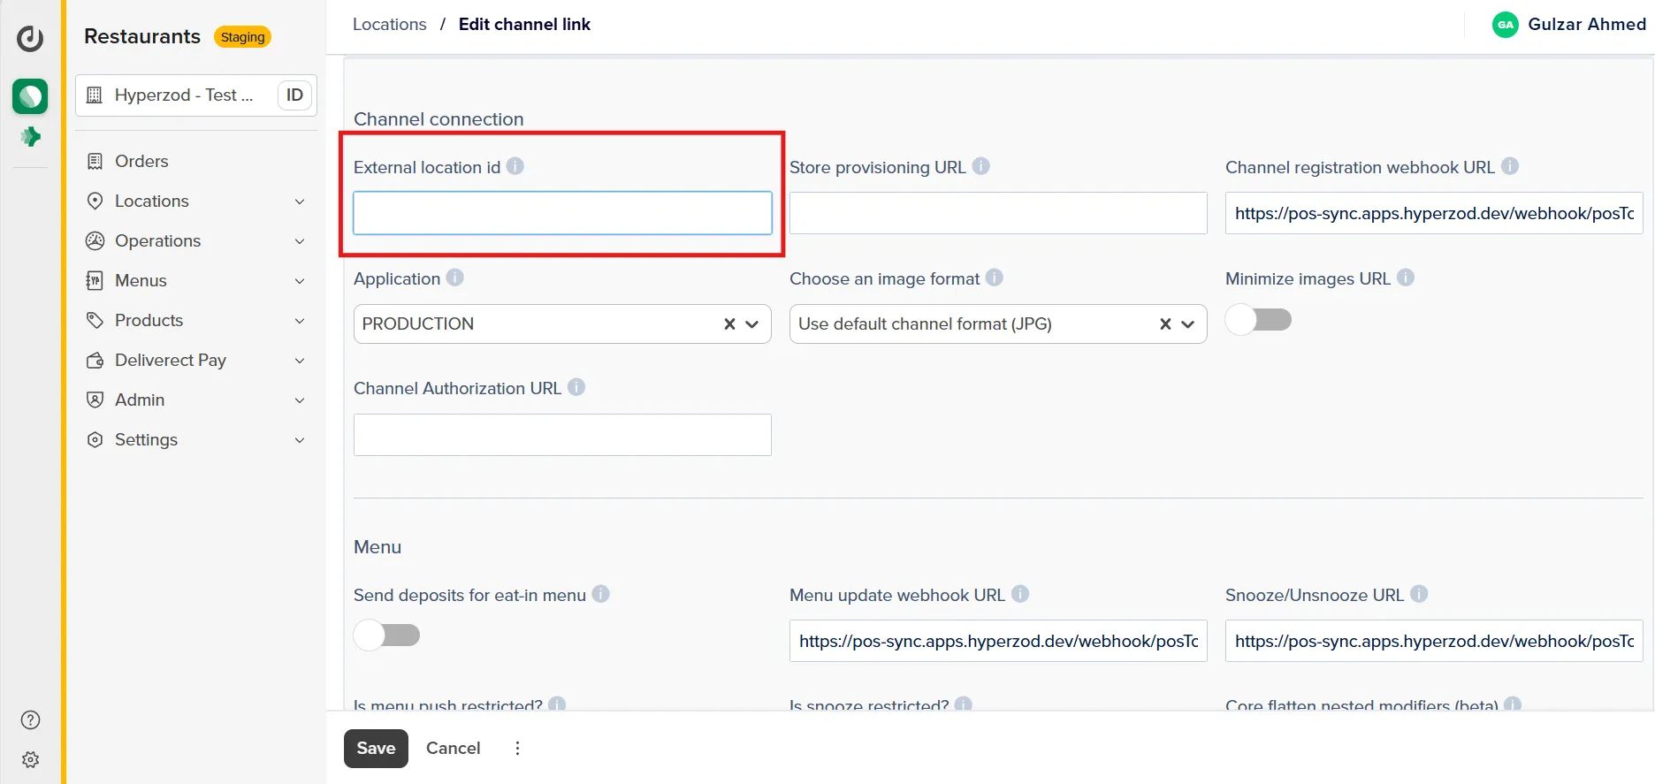
Task: Click the Deliverect logo icon
Action: click(x=30, y=37)
